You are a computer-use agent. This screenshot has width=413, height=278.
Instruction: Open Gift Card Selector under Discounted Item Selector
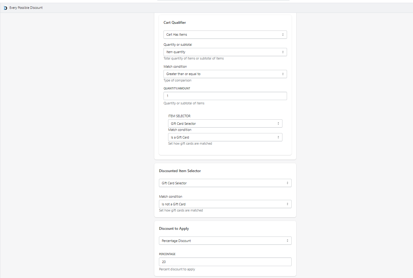pos(225,183)
